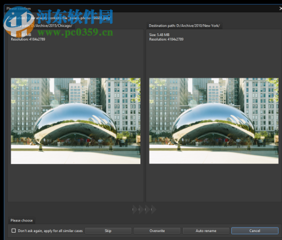Click the Cancel button
The image size is (282, 240).
pyautogui.click(x=255, y=231)
